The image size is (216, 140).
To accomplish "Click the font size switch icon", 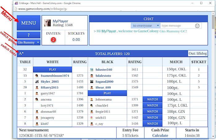I will pyautogui.click(x=21, y=54).
